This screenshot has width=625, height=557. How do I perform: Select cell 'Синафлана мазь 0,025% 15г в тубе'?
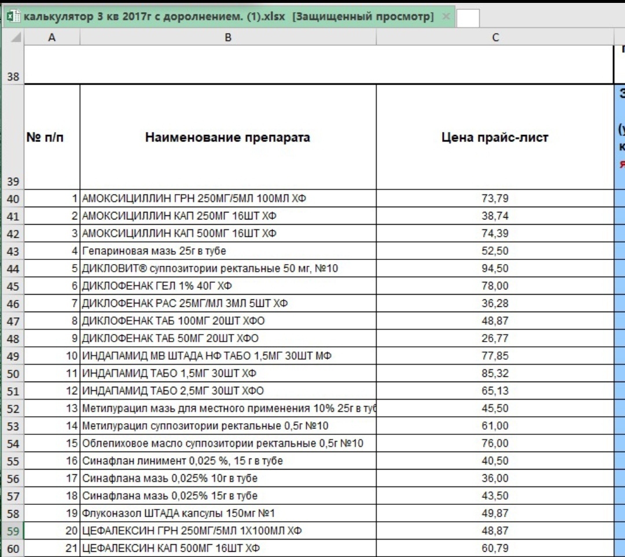(x=228, y=496)
